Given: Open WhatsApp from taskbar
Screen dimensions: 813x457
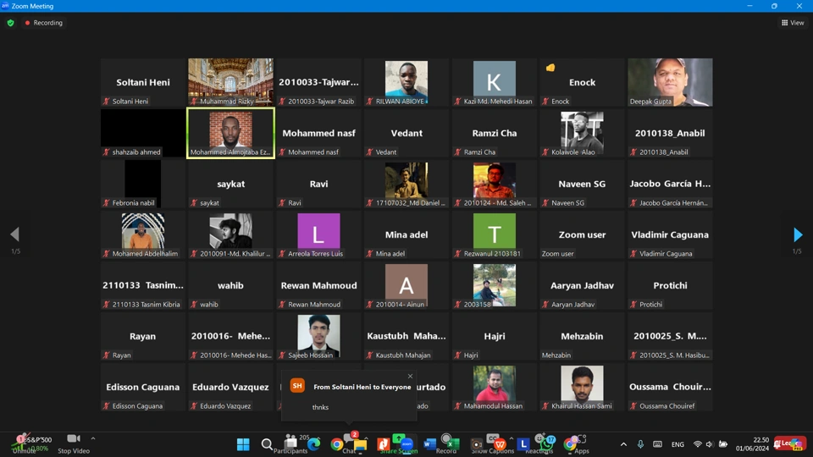Looking at the screenshot, I should click(x=546, y=444).
